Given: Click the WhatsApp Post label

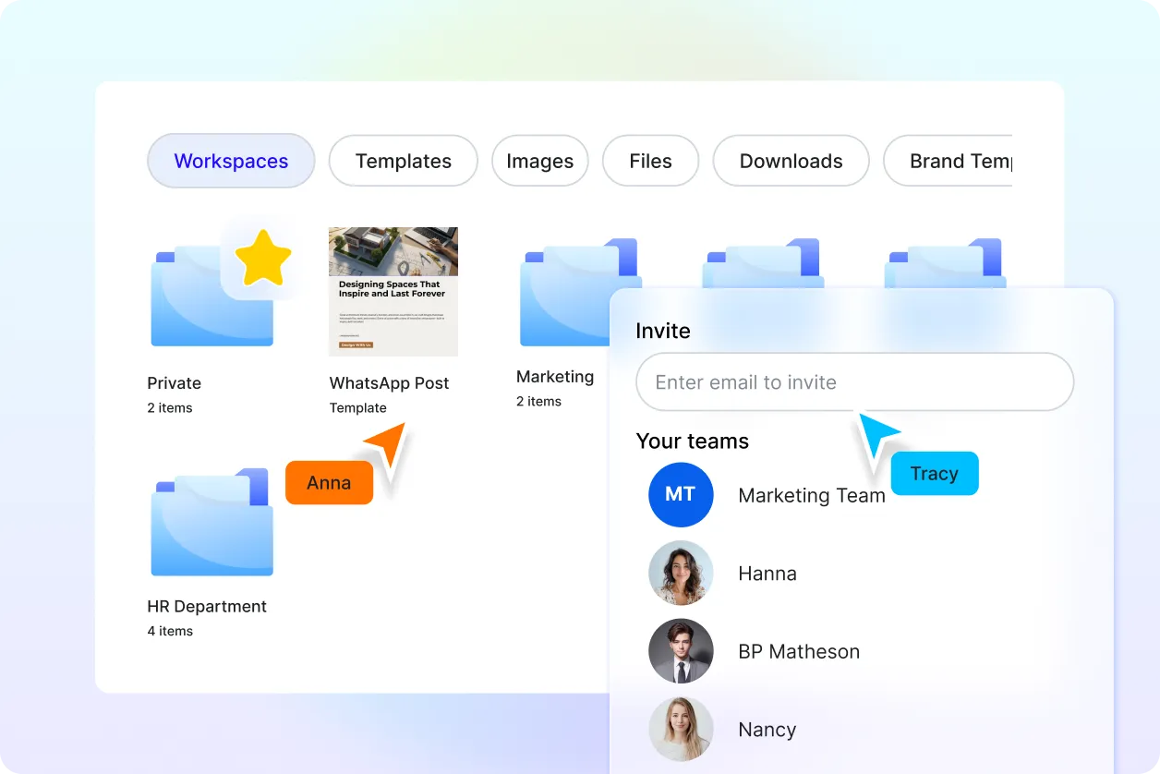Looking at the screenshot, I should point(389,382).
